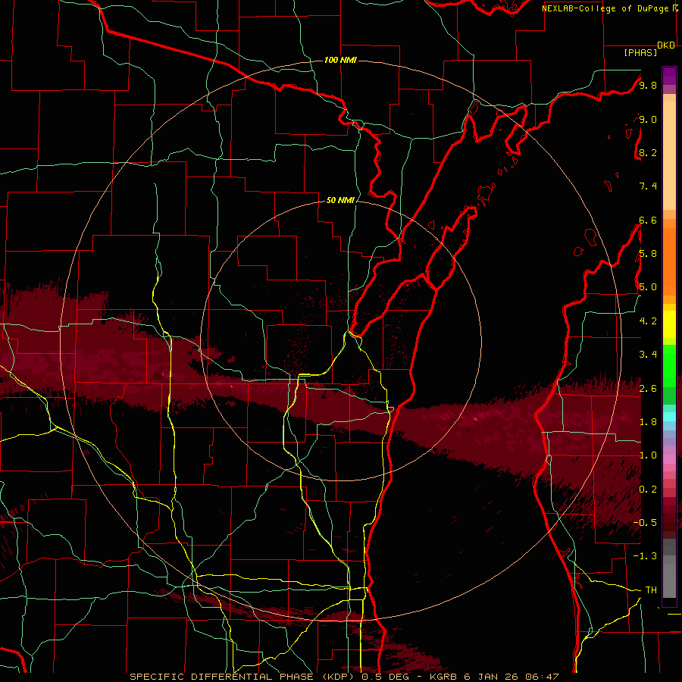The height and width of the screenshot is (682, 682).
Task: Click the 2.6 scale value
Action: tap(648, 388)
